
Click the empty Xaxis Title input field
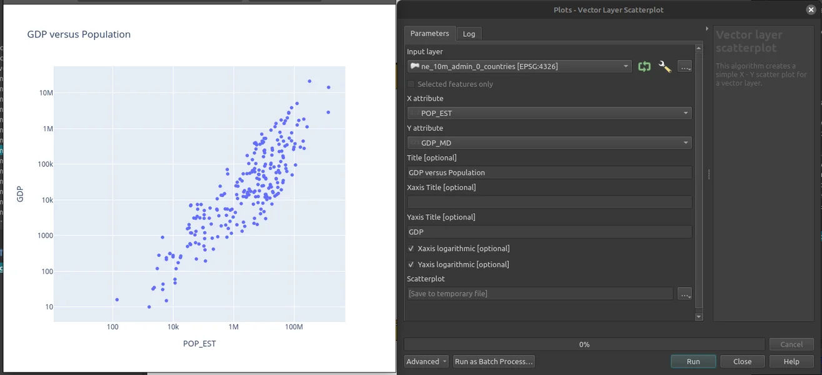pos(549,202)
